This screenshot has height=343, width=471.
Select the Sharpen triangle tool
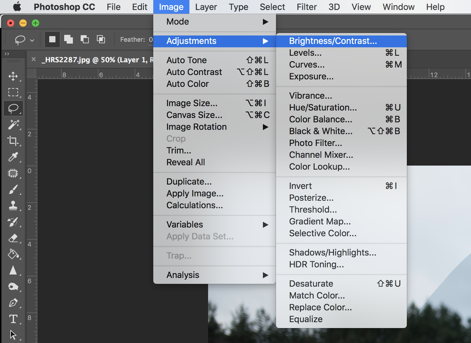(13, 270)
